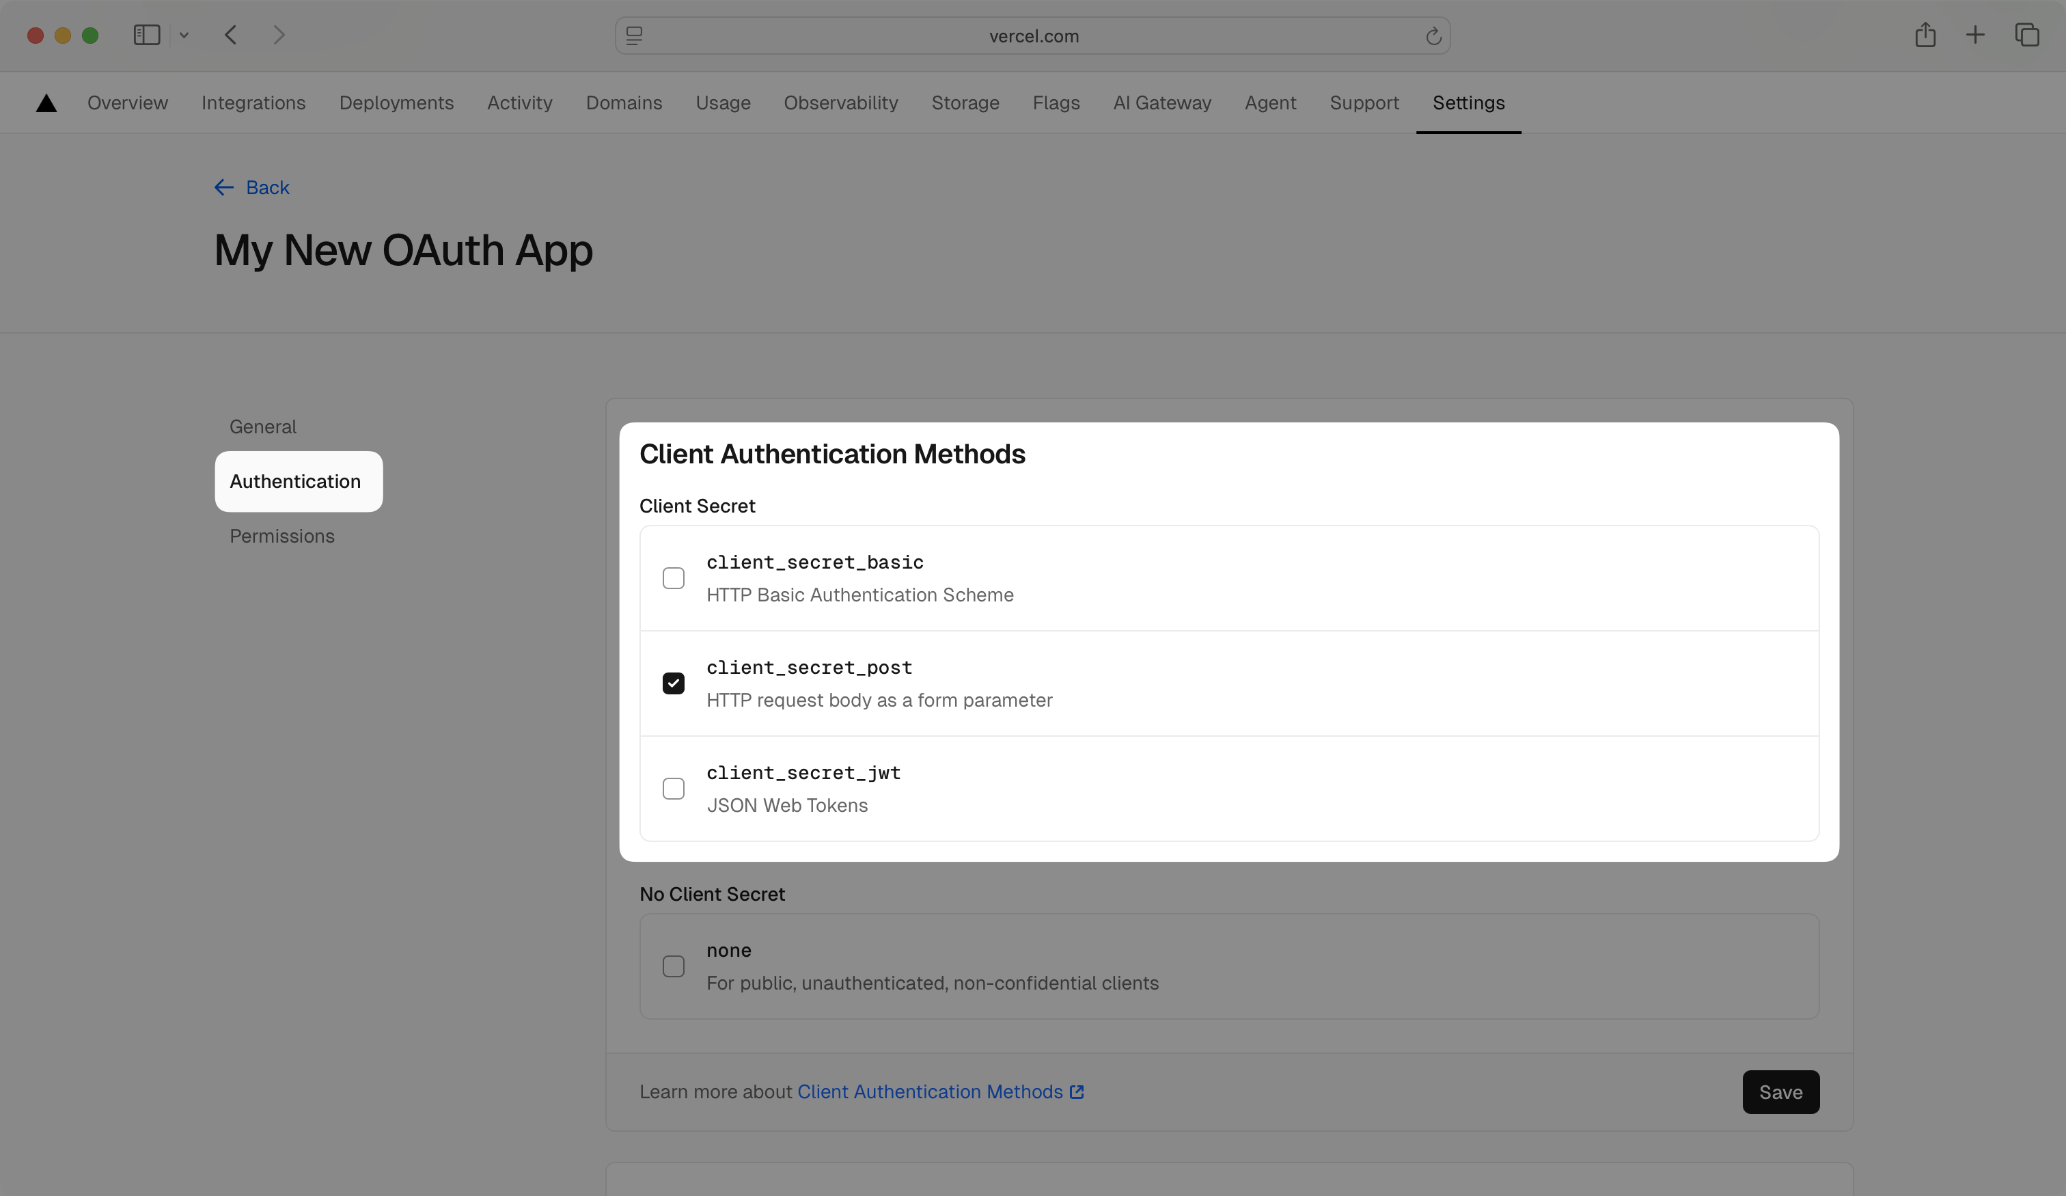Click the vercel.com address bar
The height and width of the screenshot is (1196, 2066).
click(1033, 36)
